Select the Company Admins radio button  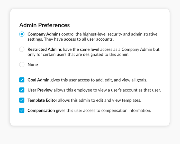[x=22, y=34]
